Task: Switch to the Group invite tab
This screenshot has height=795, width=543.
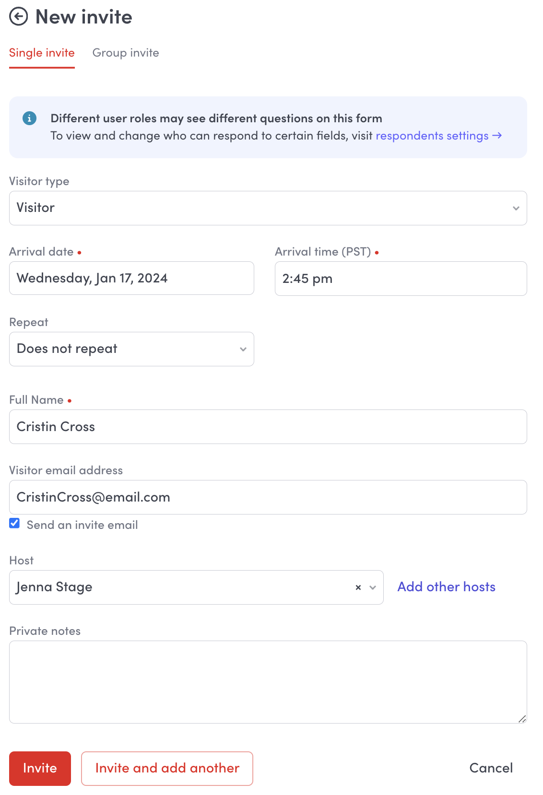Action: coord(126,53)
